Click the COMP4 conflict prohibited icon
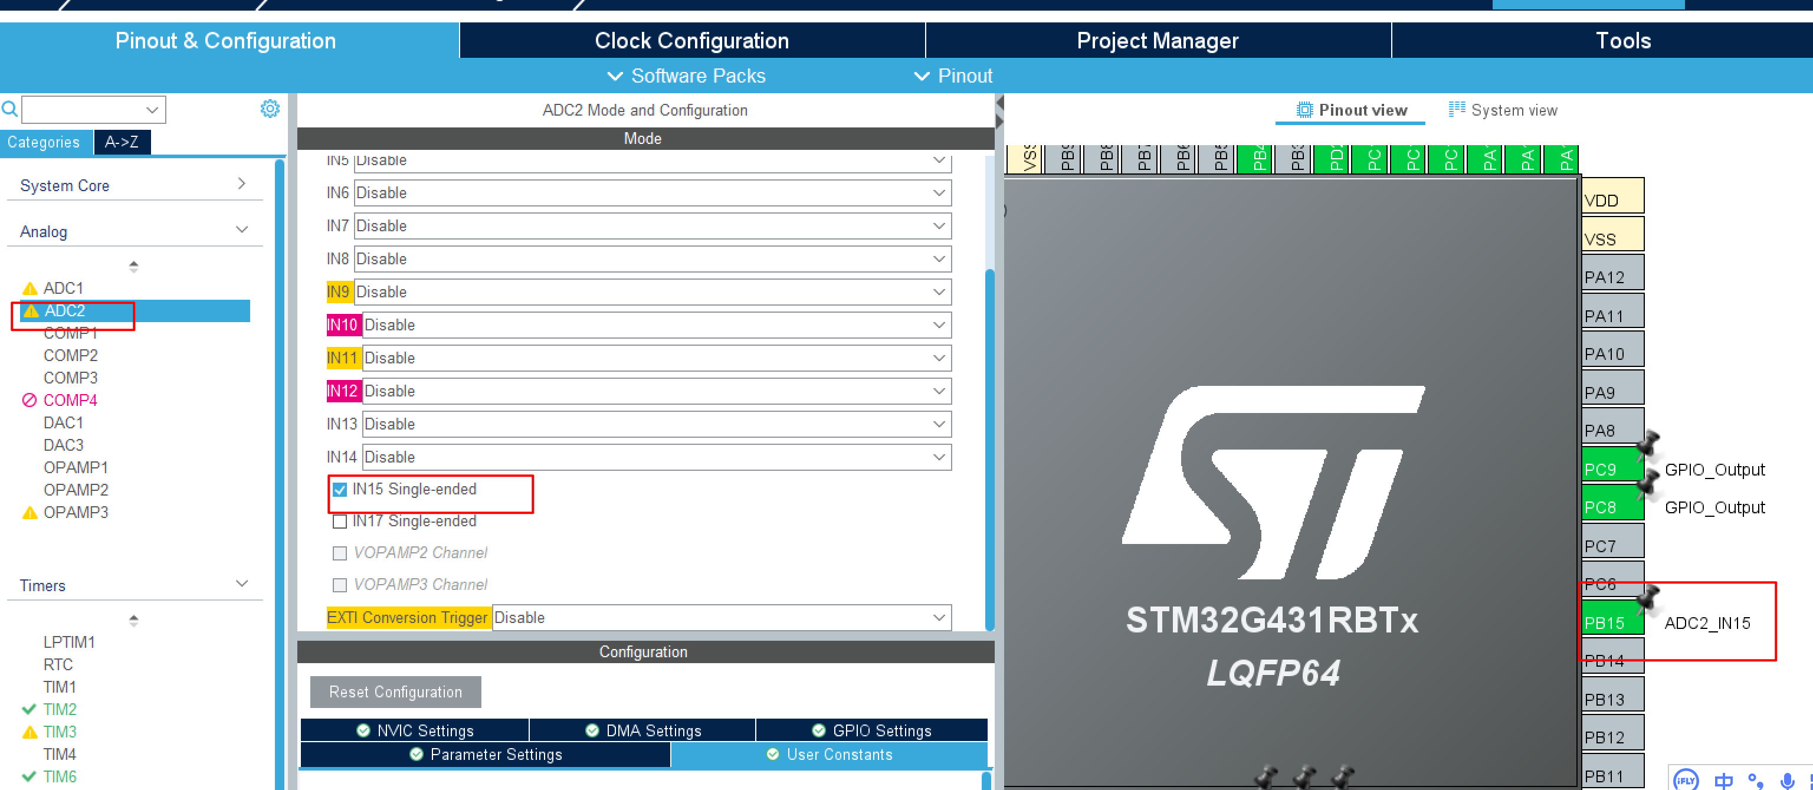 point(29,400)
